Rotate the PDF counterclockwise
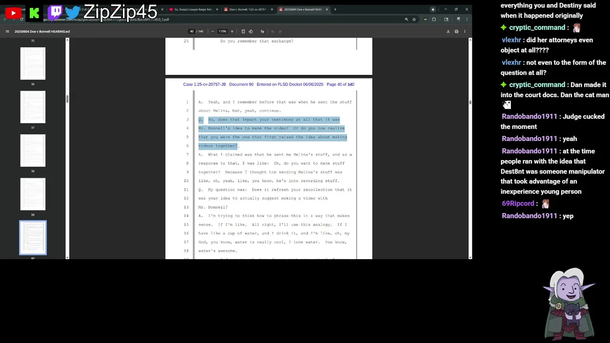The width and height of the screenshot is (610, 343). pos(251,31)
